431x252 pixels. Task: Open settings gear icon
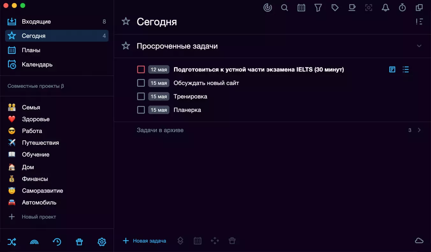tap(102, 242)
